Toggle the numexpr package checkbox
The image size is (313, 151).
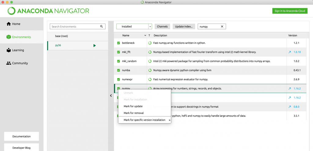pos(119,80)
